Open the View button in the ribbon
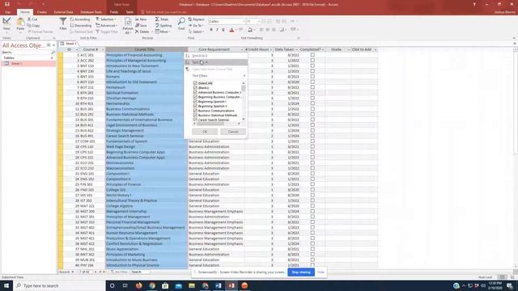Screen dimensions: 518x291 coord(6,24)
